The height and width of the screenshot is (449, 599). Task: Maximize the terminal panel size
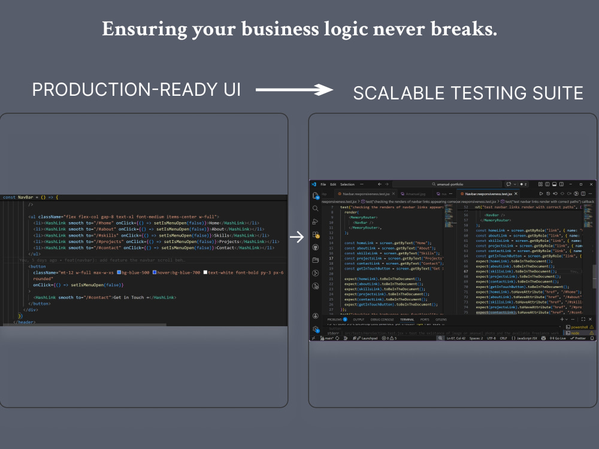583,319
